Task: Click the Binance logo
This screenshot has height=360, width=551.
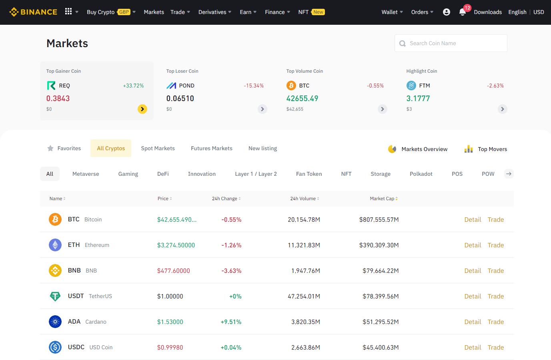Action: [33, 12]
